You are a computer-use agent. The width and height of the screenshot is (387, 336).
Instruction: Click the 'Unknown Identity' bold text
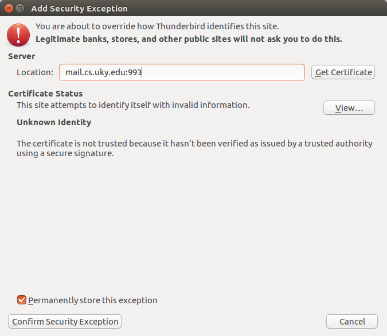click(54, 122)
